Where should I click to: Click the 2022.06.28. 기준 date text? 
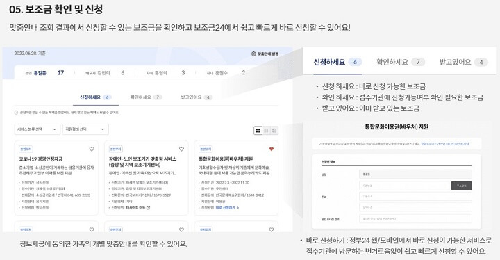[30, 54]
